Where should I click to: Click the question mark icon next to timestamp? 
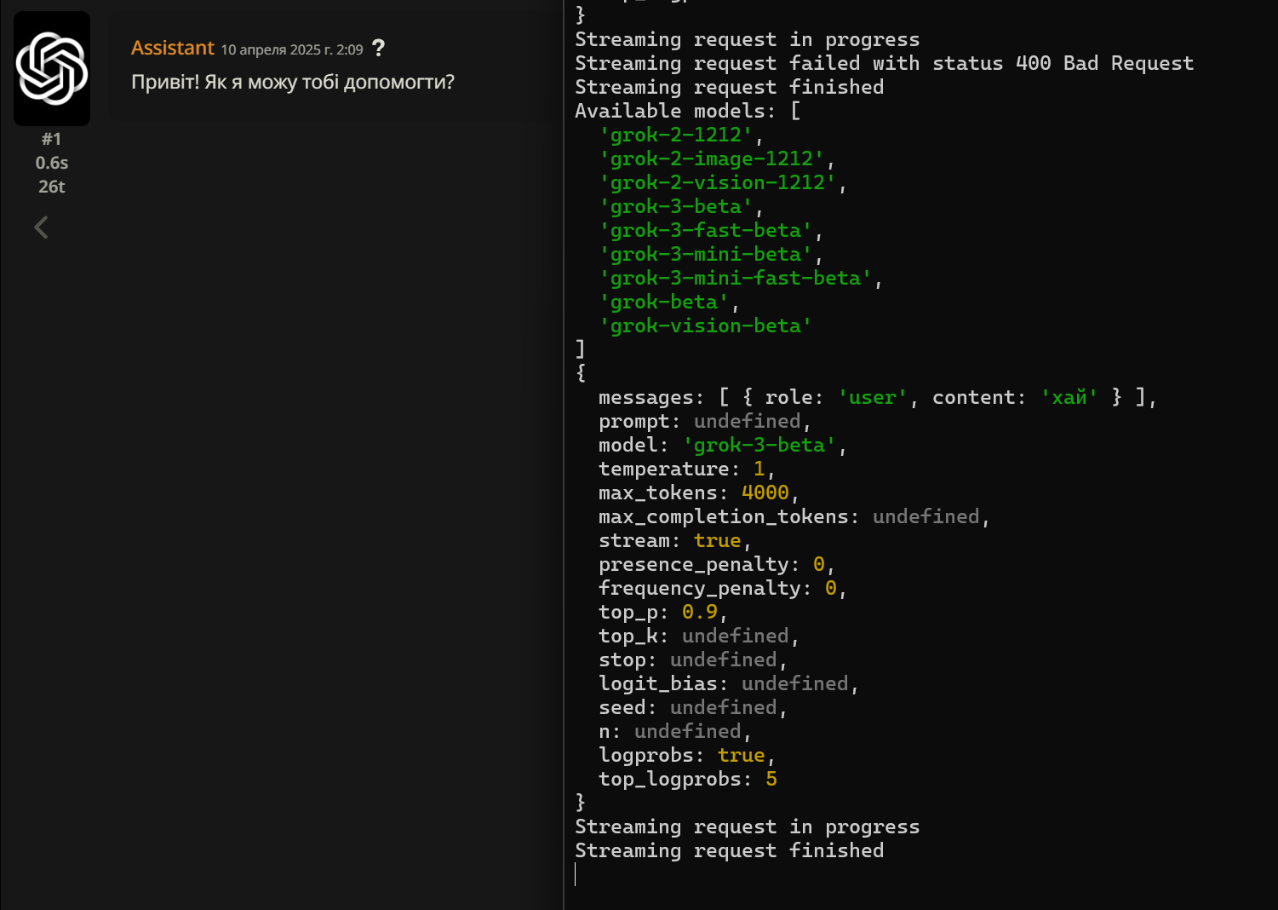click(379, 49)
